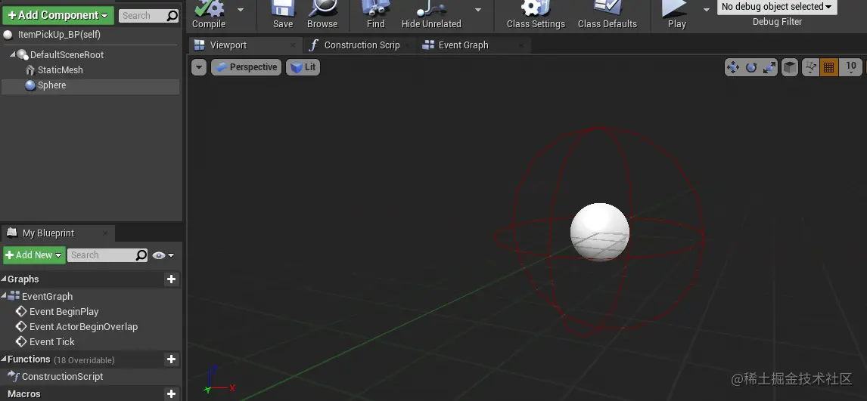Viewport: 867px width, 401px height.
Task: Select the Translate gizmo tool in the viewport
Action: click(x=732, y=67)
